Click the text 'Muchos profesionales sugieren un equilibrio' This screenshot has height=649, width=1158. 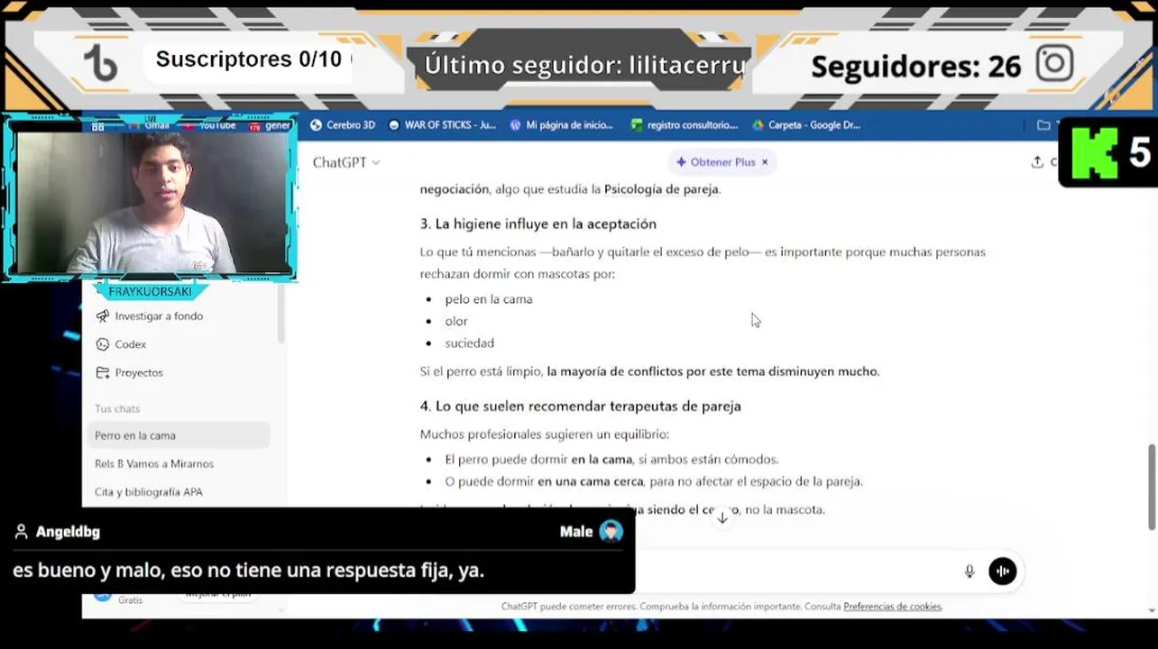pos(544,434)
